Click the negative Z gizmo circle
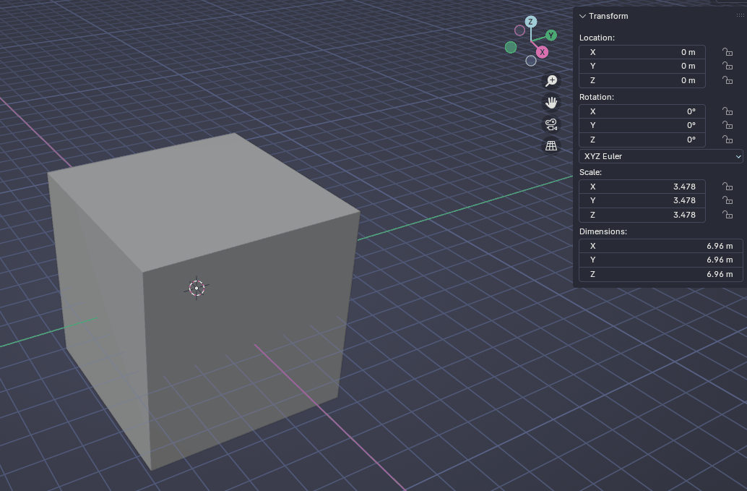The image size is (747, 491). (531, 61)
